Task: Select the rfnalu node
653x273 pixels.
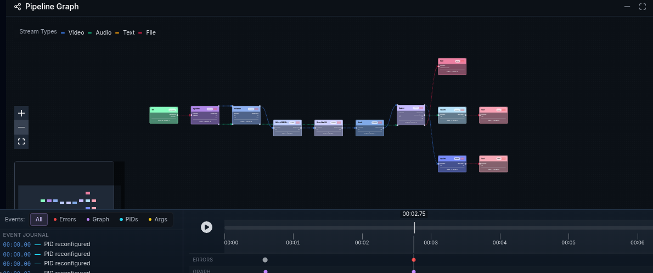Action: 370,128
